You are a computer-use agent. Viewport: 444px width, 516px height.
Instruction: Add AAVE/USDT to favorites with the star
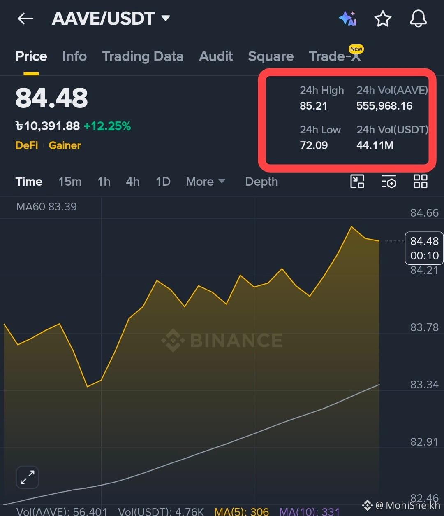pos(383,19)
